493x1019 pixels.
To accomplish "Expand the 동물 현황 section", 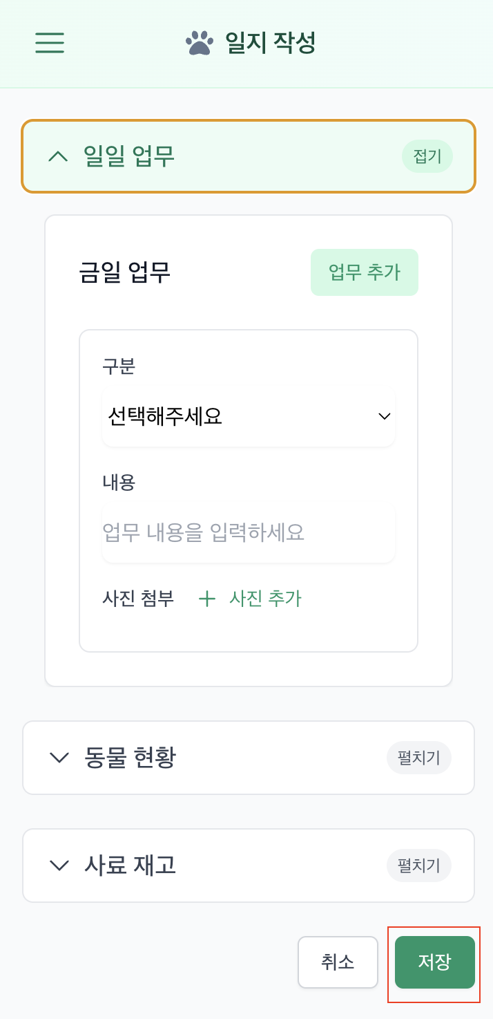I will pos(418,757).
